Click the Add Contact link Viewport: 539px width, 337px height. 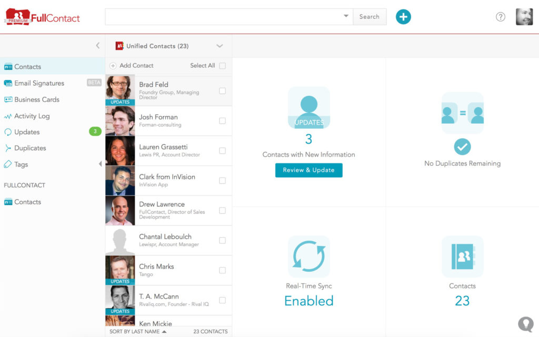pyautogui.click(x=136, y=66)
